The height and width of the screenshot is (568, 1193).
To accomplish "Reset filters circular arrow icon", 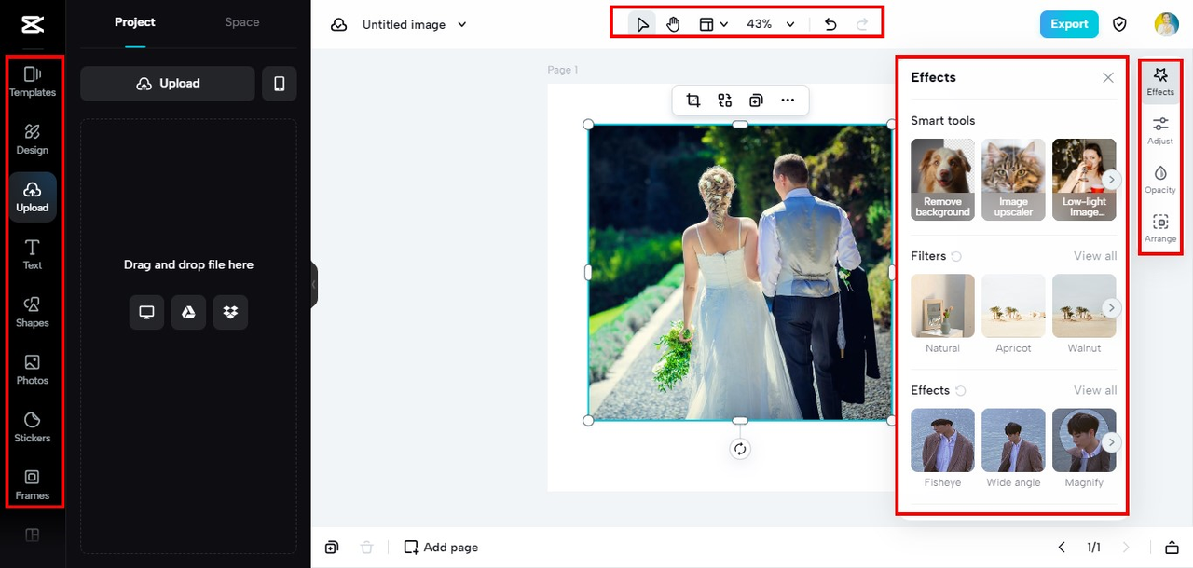I will [956, 256].
